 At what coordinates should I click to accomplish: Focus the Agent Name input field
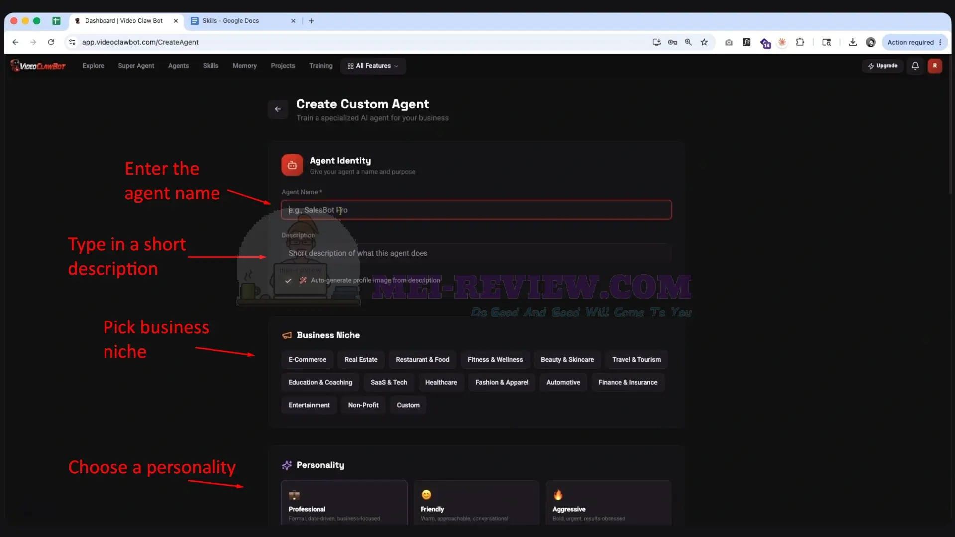(476, 210)
